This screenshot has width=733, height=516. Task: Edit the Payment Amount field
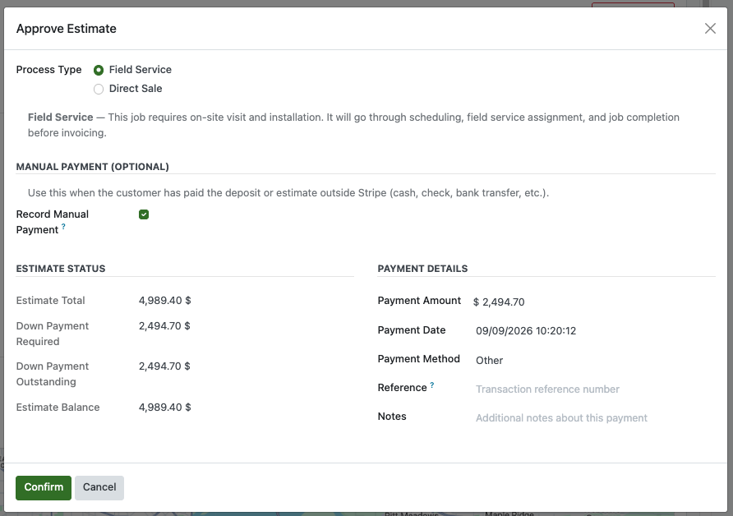593,302
